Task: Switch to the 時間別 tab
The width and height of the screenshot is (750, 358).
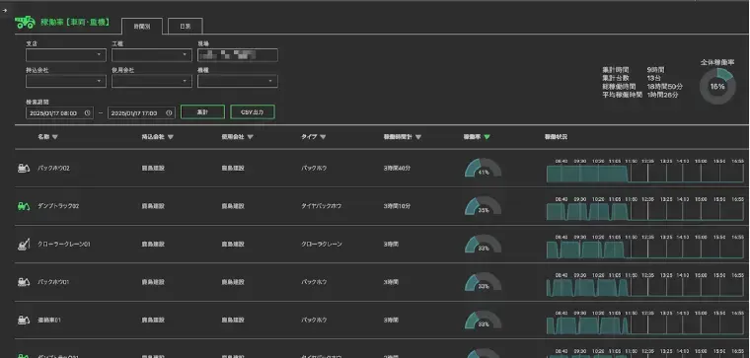Action: coord(142,27)
